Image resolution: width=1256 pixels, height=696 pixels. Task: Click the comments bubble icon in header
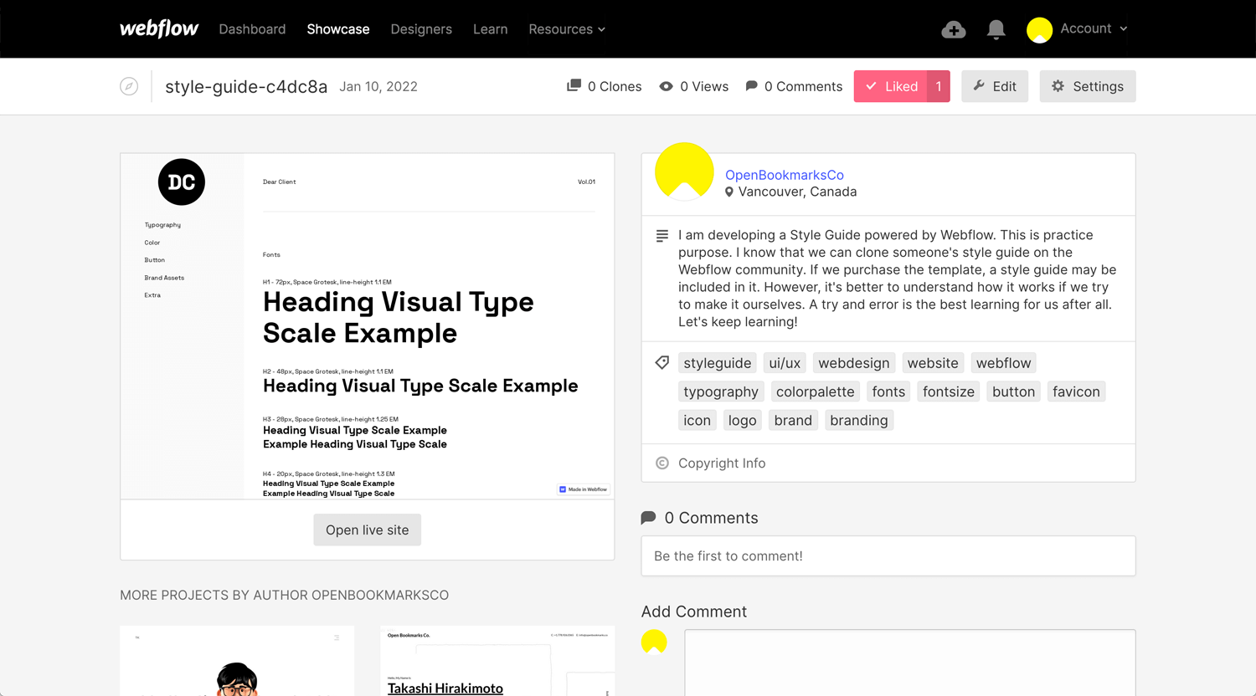coord(751,85)
